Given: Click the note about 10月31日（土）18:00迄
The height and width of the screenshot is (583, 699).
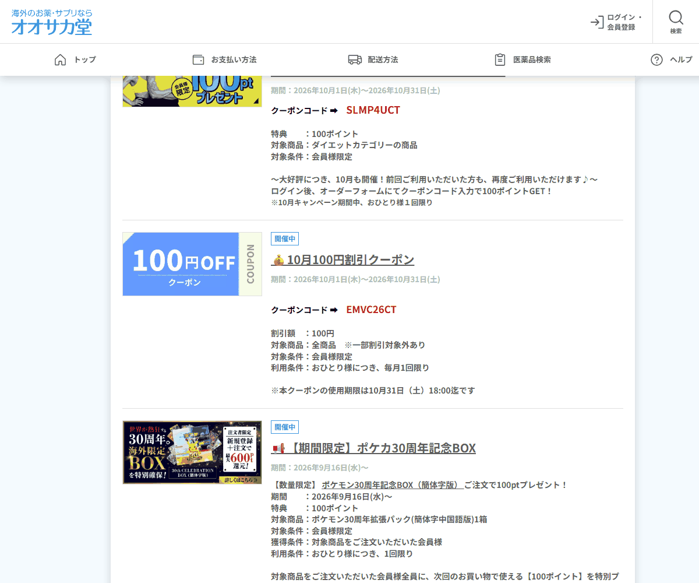Looking at the screenshot, I should (x=373, y=391).
